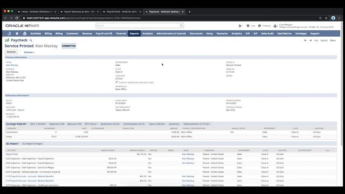
Task: Go to the Home icon in navigation bar
Action: click(x=25, y=33)
